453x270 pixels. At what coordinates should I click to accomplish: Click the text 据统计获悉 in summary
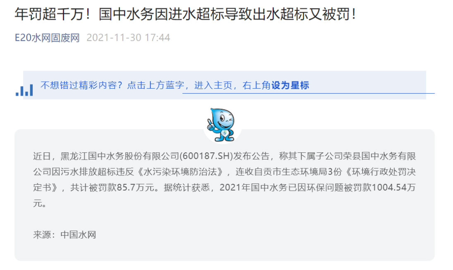click(187, 187)
